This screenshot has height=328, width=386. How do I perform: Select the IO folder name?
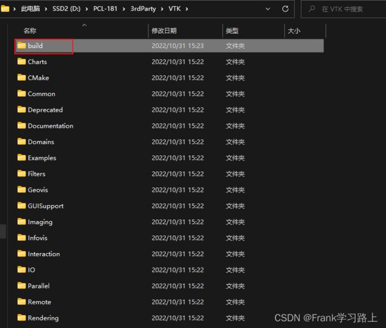31,270
